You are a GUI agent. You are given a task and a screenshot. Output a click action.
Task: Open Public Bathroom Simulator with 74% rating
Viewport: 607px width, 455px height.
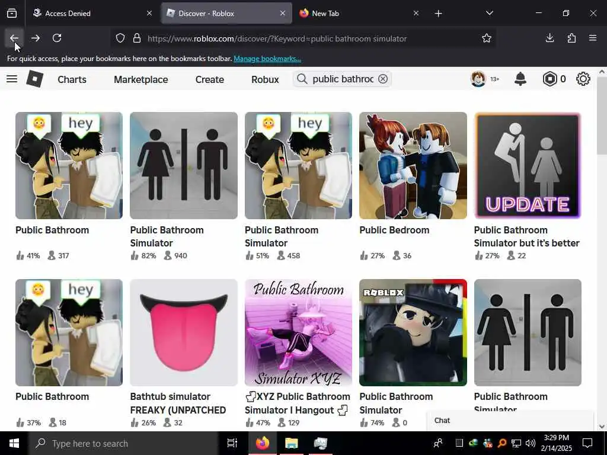tap(413, 332)
